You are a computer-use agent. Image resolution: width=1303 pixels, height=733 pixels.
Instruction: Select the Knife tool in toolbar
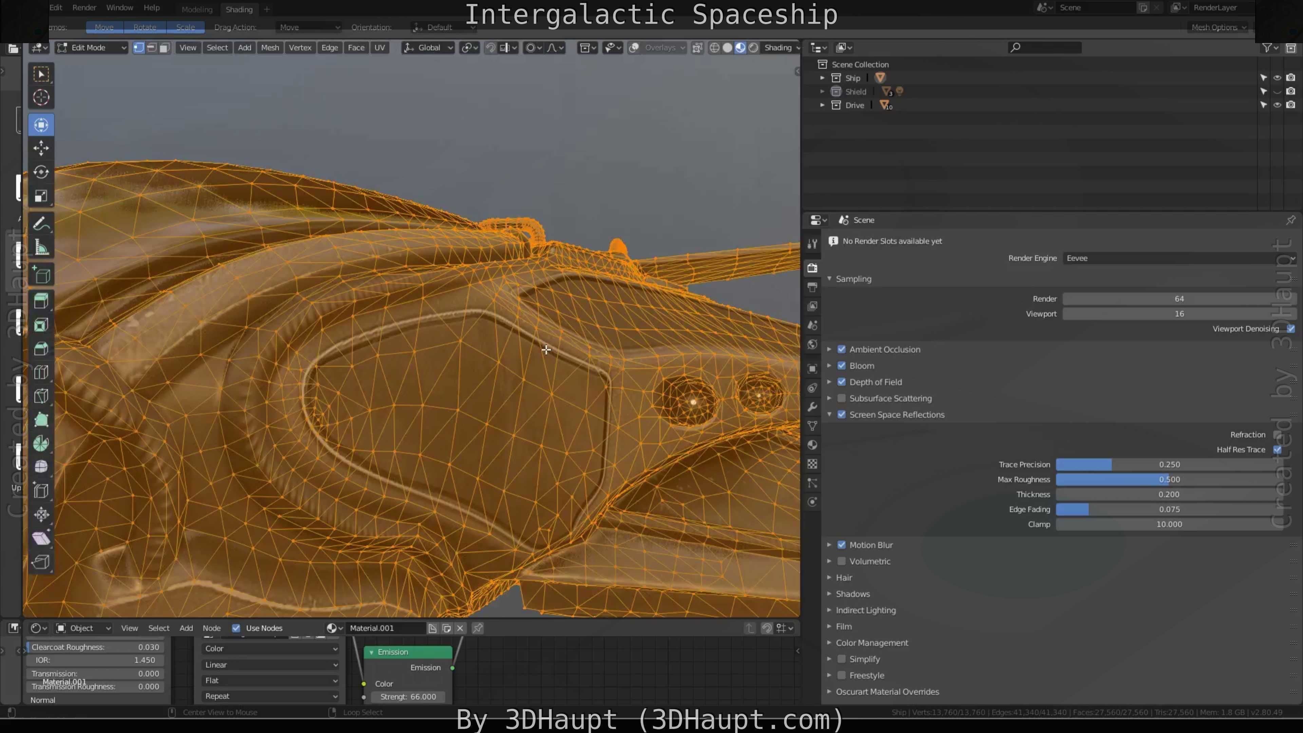pyautogui.click(x=41, y=396)
